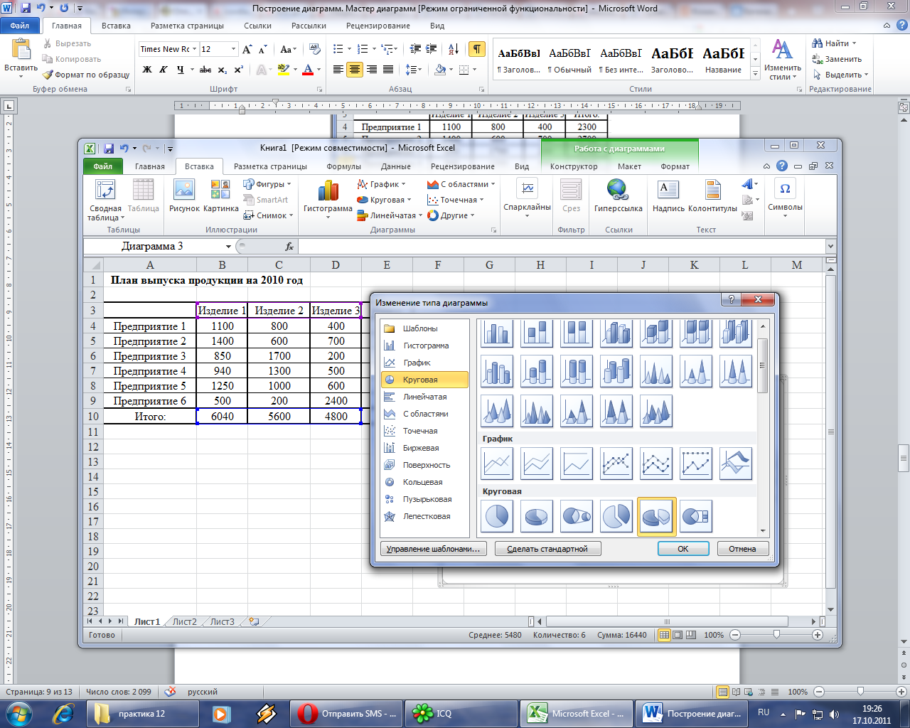Pick the first pie chart thumbnail under Круговая
Screen dimensions: 910x728
coord(497,516)
